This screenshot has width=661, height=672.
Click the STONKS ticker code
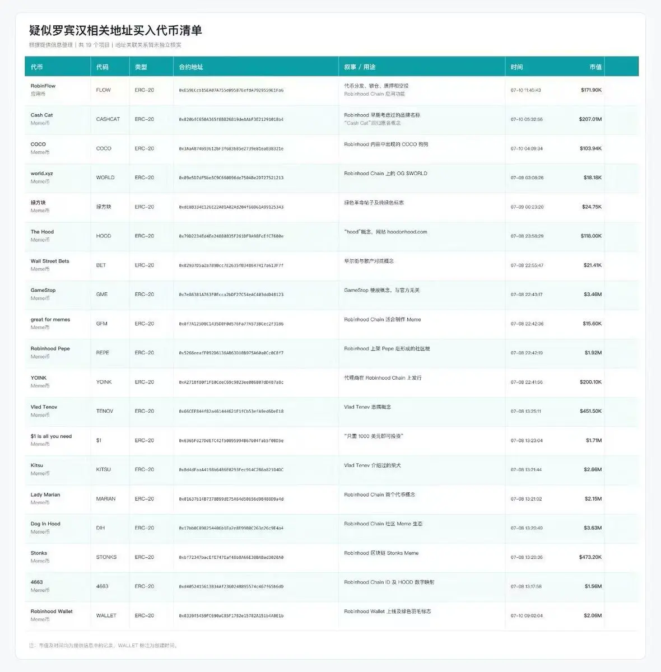point(106,557)
